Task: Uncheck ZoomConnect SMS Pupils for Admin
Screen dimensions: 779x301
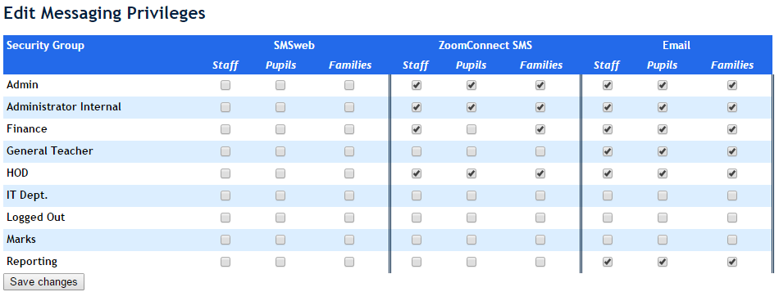Action: [x=471, y=85]
